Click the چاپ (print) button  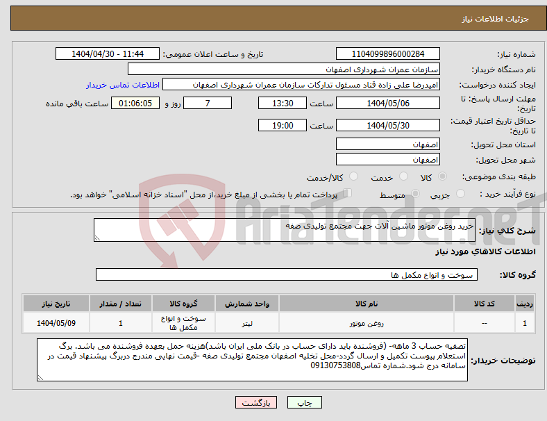click(304, 402)
